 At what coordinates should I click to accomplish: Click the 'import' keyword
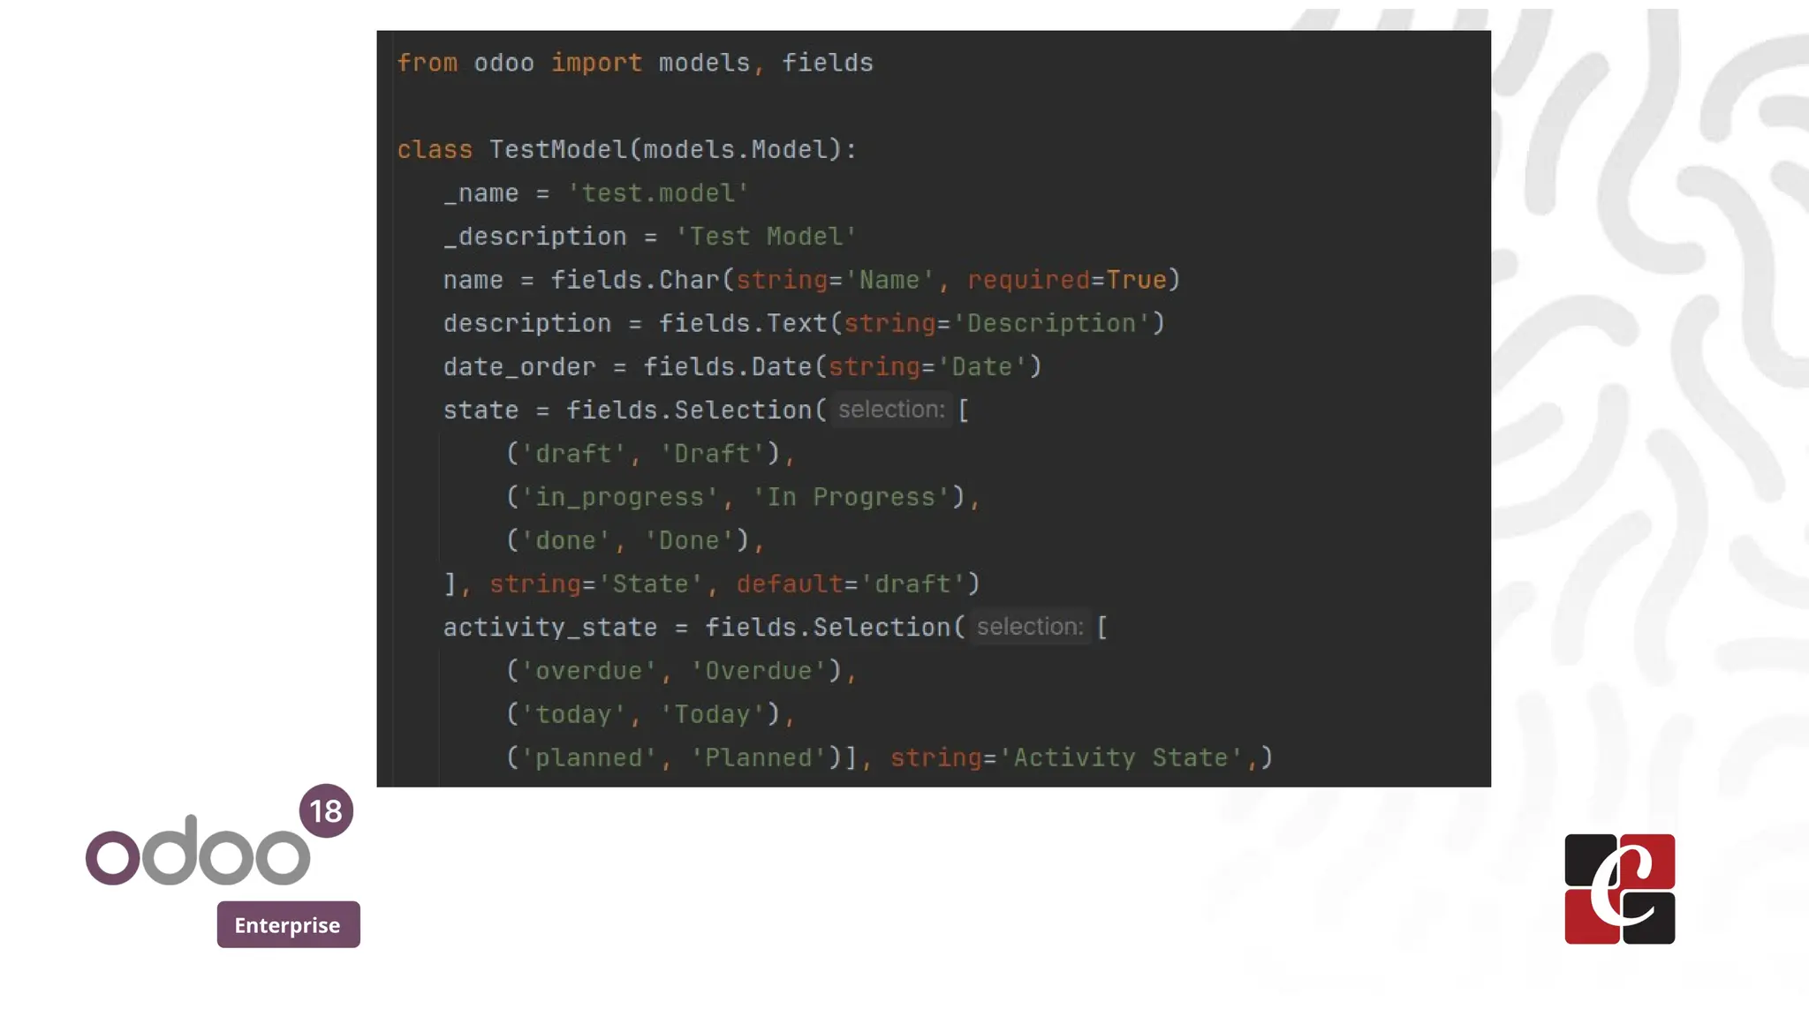pyautogui.click(x=596, y=63)
